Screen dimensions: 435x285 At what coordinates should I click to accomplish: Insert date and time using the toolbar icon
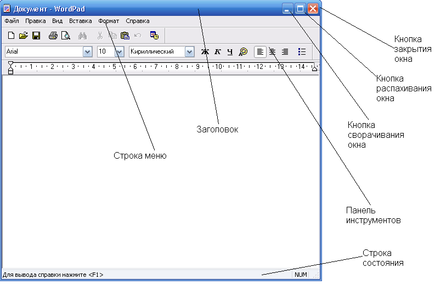[x=154, y=36]
